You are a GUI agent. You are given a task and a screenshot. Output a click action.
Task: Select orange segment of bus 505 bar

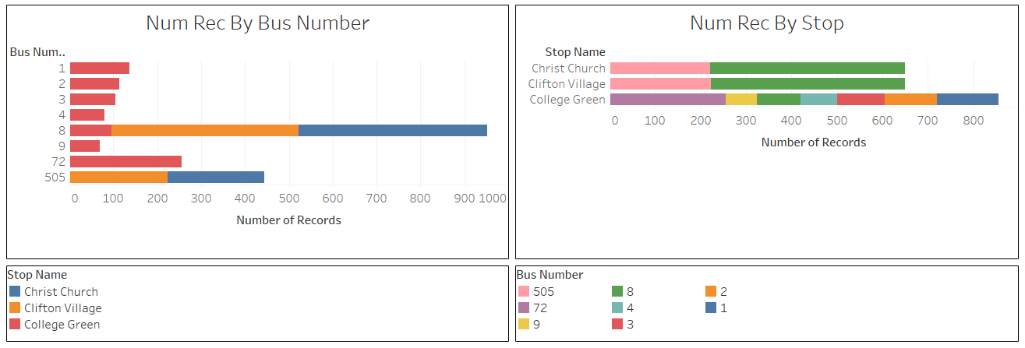pos(118,177)
